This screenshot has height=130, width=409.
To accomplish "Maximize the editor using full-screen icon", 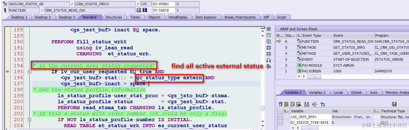I will click(x=268, y=48).
